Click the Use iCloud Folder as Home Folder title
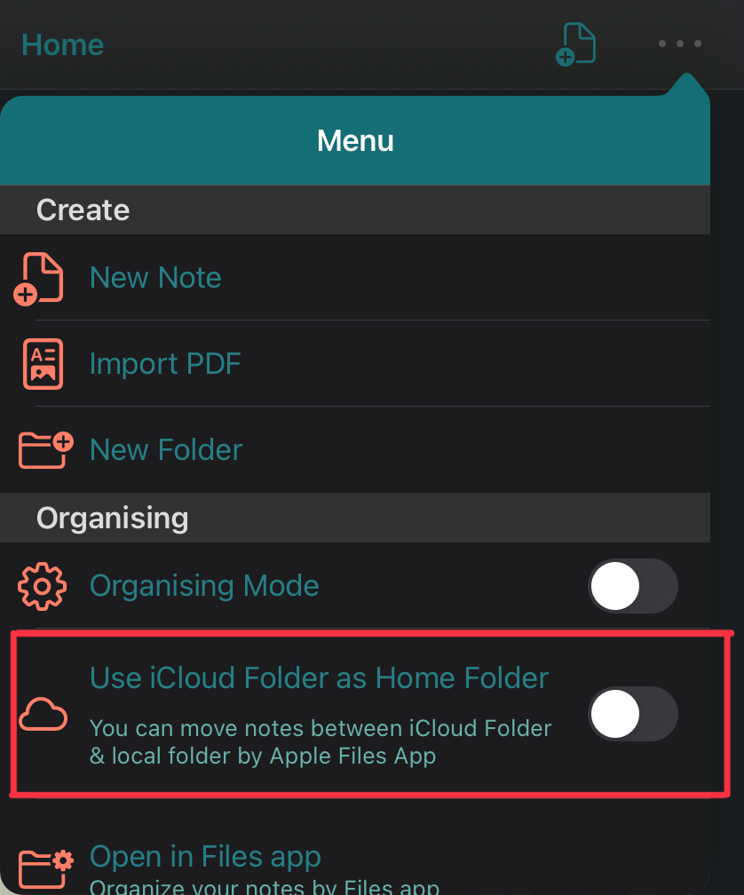Screen dimensions: 744x895 pos(320,678)
